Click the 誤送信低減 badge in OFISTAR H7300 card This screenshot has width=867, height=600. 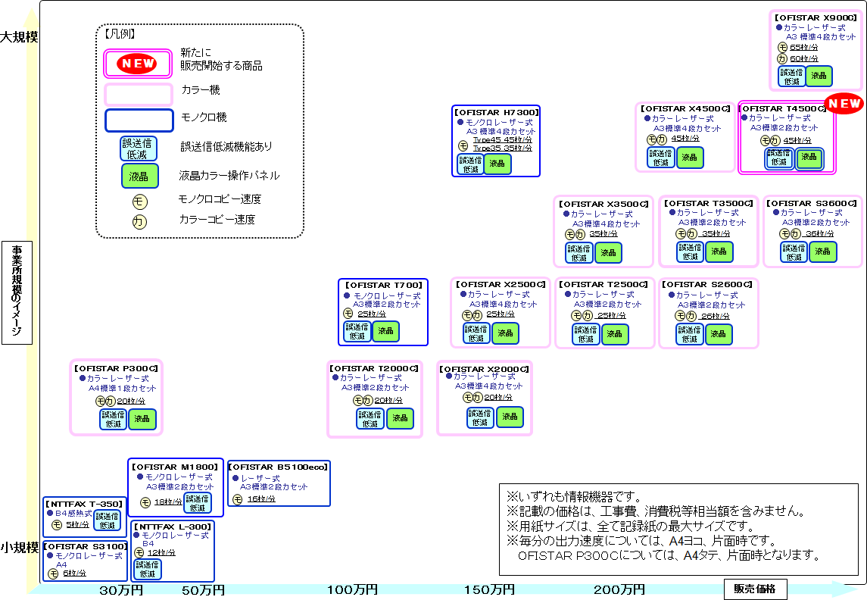(470, 164)
